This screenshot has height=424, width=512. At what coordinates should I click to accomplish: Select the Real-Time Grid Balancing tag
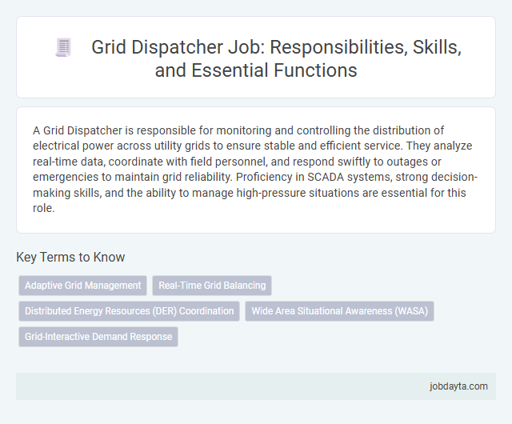(212, 286)
